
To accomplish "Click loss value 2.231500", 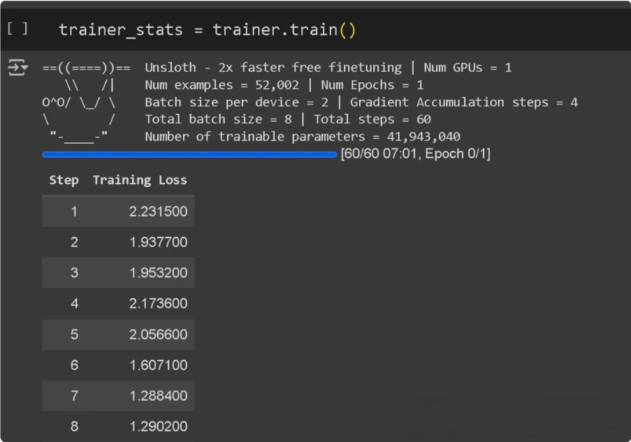I will coord(158,211).
